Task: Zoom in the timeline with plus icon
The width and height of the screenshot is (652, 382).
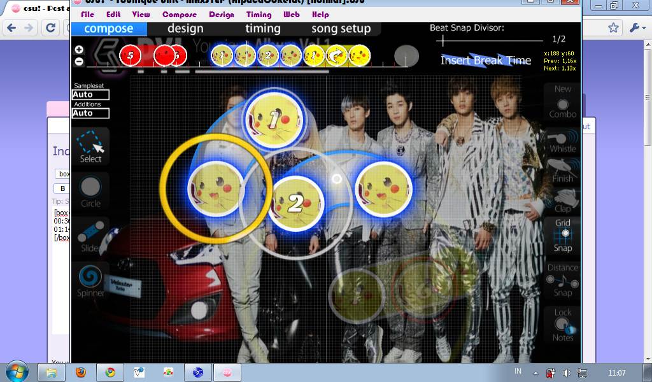Action: (79, 50)
